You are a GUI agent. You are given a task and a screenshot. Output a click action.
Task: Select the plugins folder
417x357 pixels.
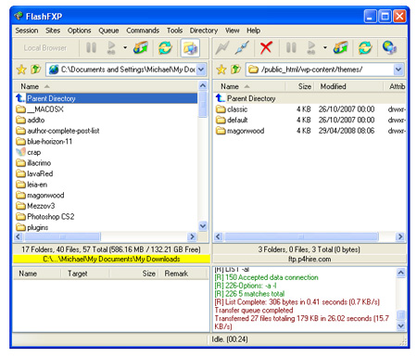pos(32,227)
